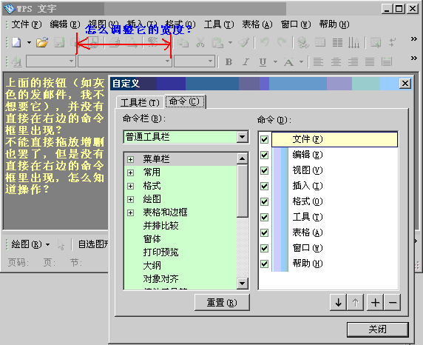The image size is (423, 345).
Task: Click the Underline formatting icon
Action: 263,62
